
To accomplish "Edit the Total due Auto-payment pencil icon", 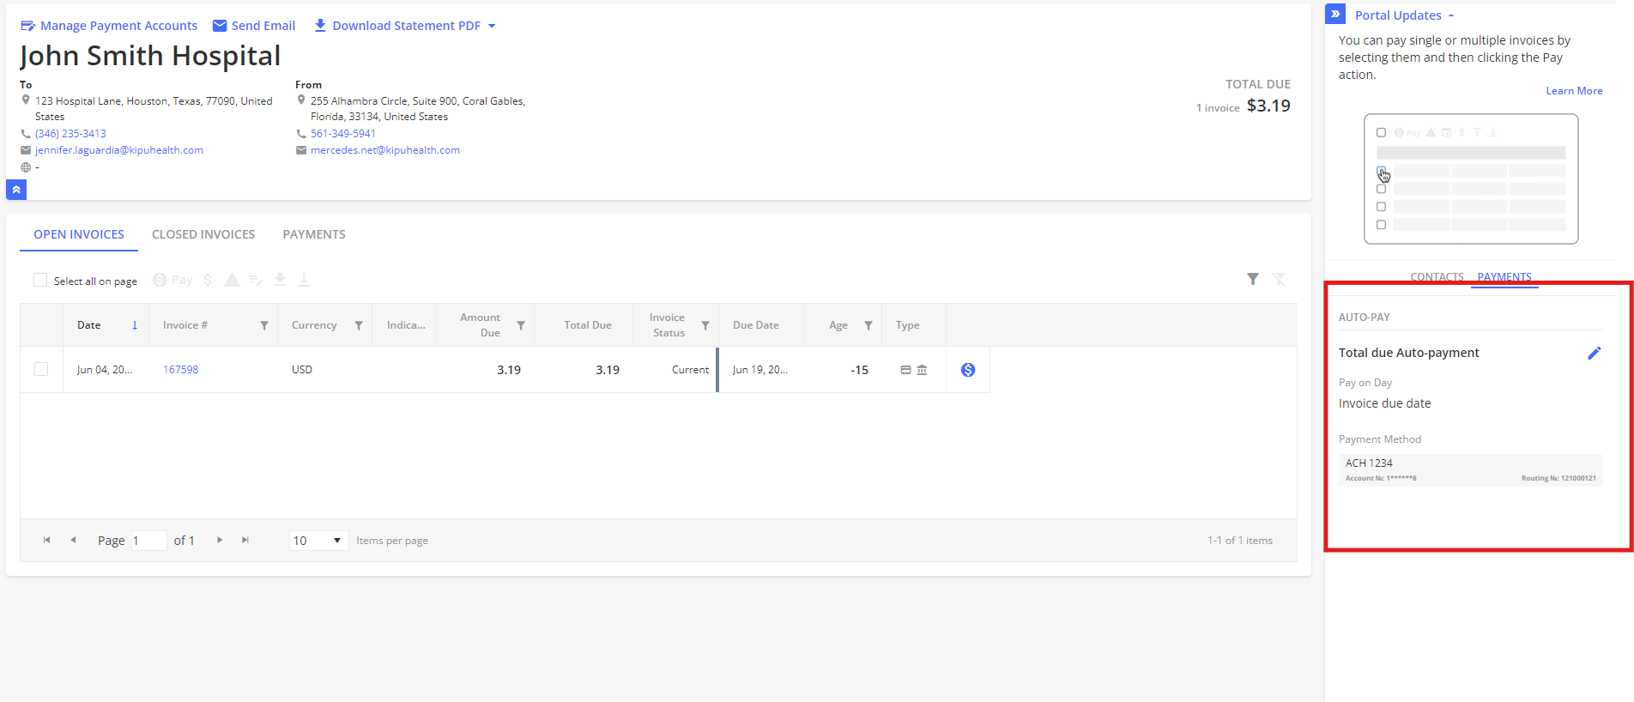I will point(1594,353).
